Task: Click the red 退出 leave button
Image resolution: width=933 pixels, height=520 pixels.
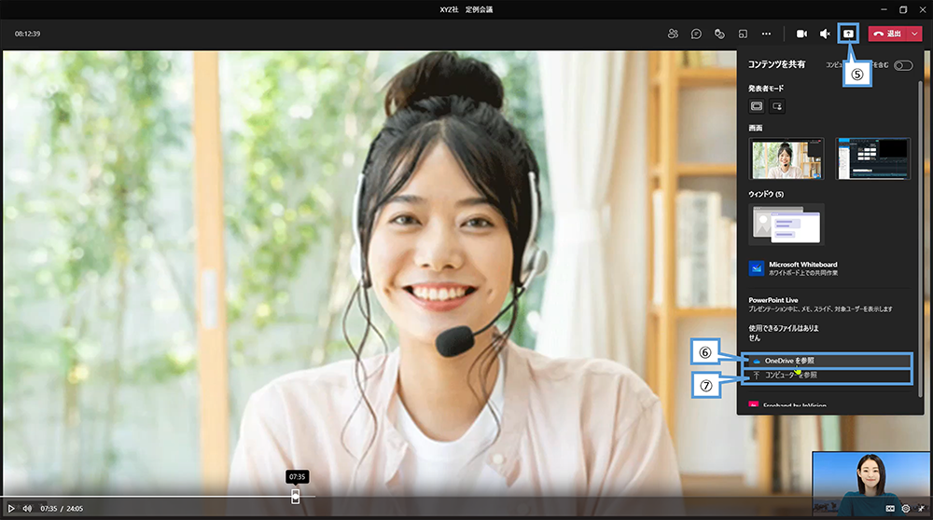Action: click(x=888, y=34)
